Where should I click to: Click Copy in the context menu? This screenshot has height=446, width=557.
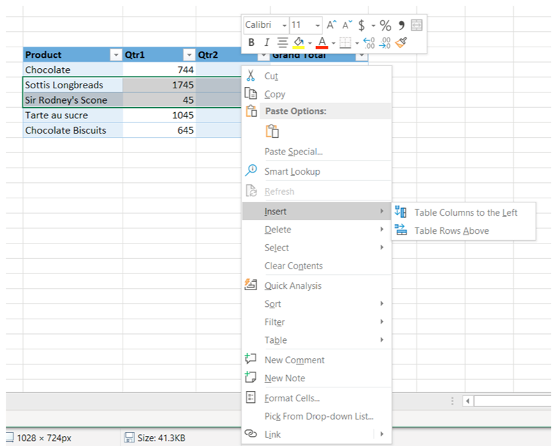[x=274, y=94]
